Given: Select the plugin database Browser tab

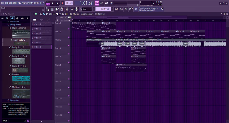Looking at the screenshot, I should 12,18.
